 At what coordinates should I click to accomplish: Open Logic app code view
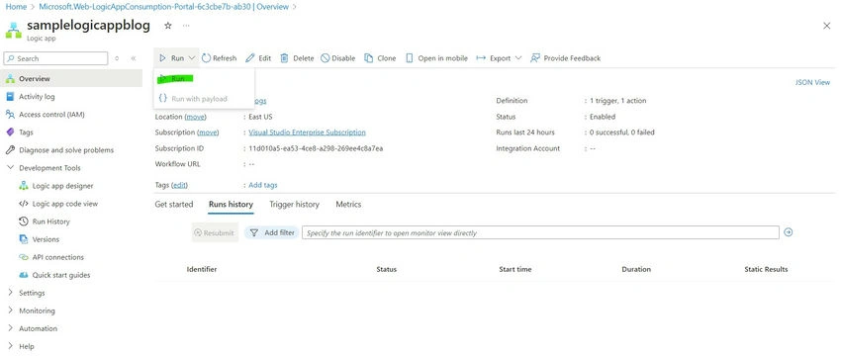[x=65, y=204]
